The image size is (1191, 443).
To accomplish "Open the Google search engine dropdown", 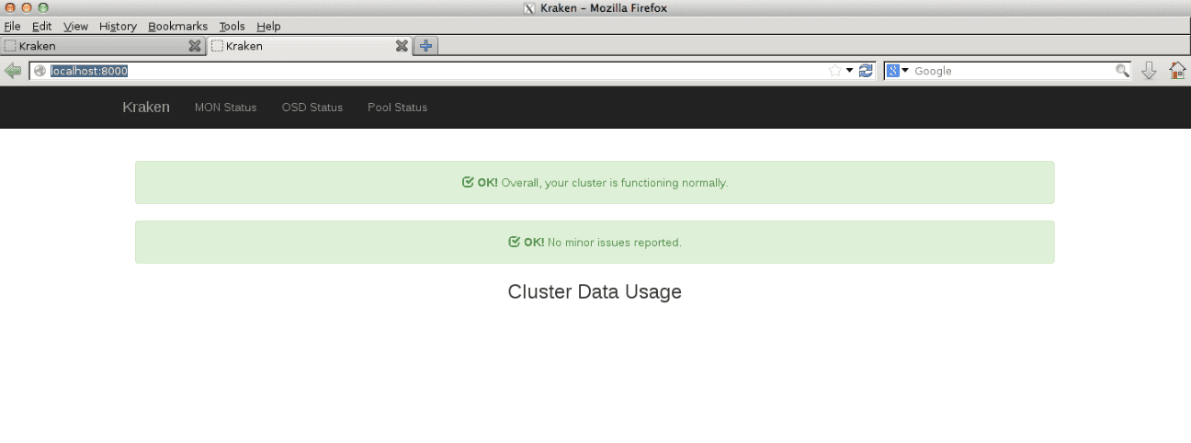I will (898, 71).
